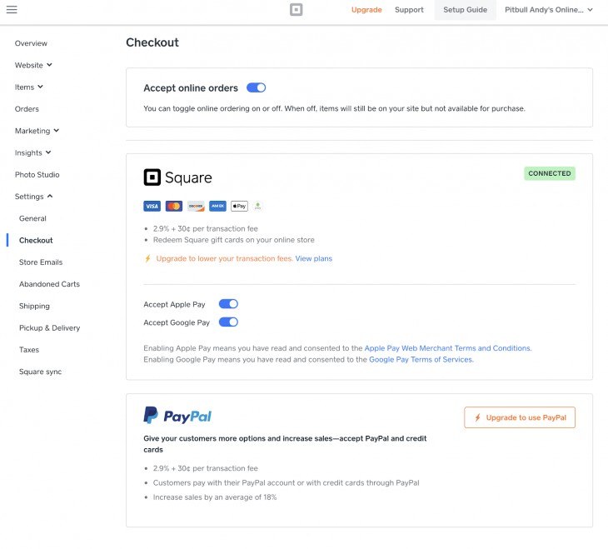The width and height of the screenshot is (608, 549).
Task: Disable the Accept Apple Pay toggle
Action: point(228,304)
